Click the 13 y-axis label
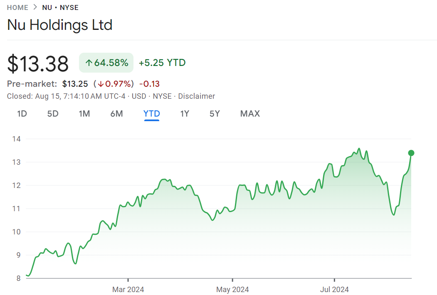Screen dimensions: 437x295 click(x=17, y=162)
